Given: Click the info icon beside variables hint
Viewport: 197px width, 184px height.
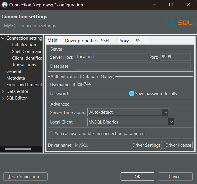Looking at the screenshot, I should [51, 134].
